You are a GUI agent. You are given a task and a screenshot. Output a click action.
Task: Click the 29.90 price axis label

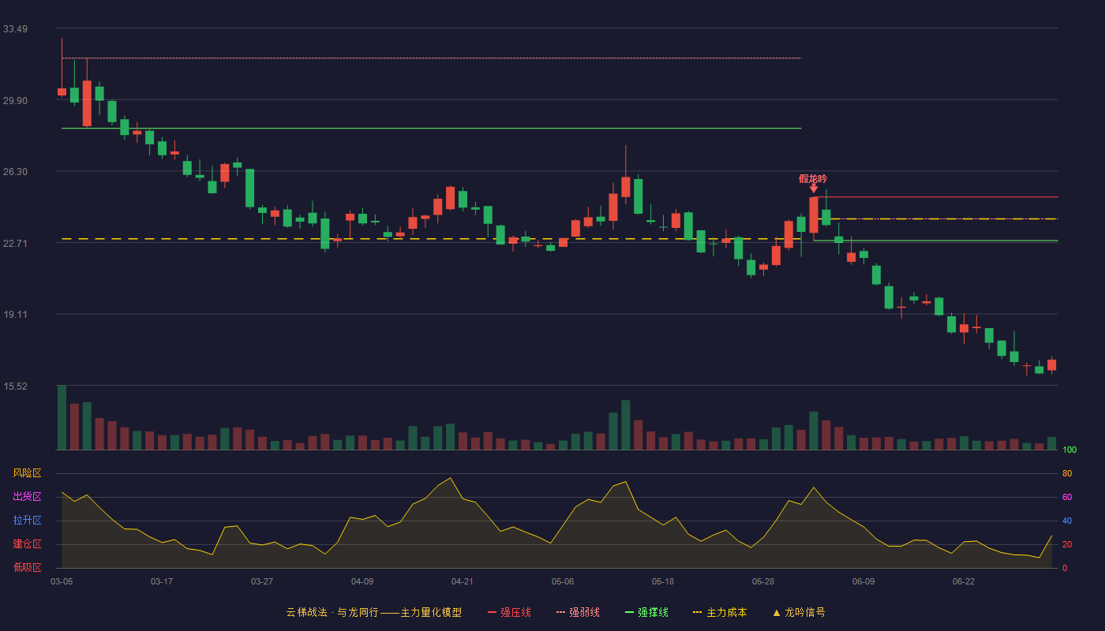16,101
